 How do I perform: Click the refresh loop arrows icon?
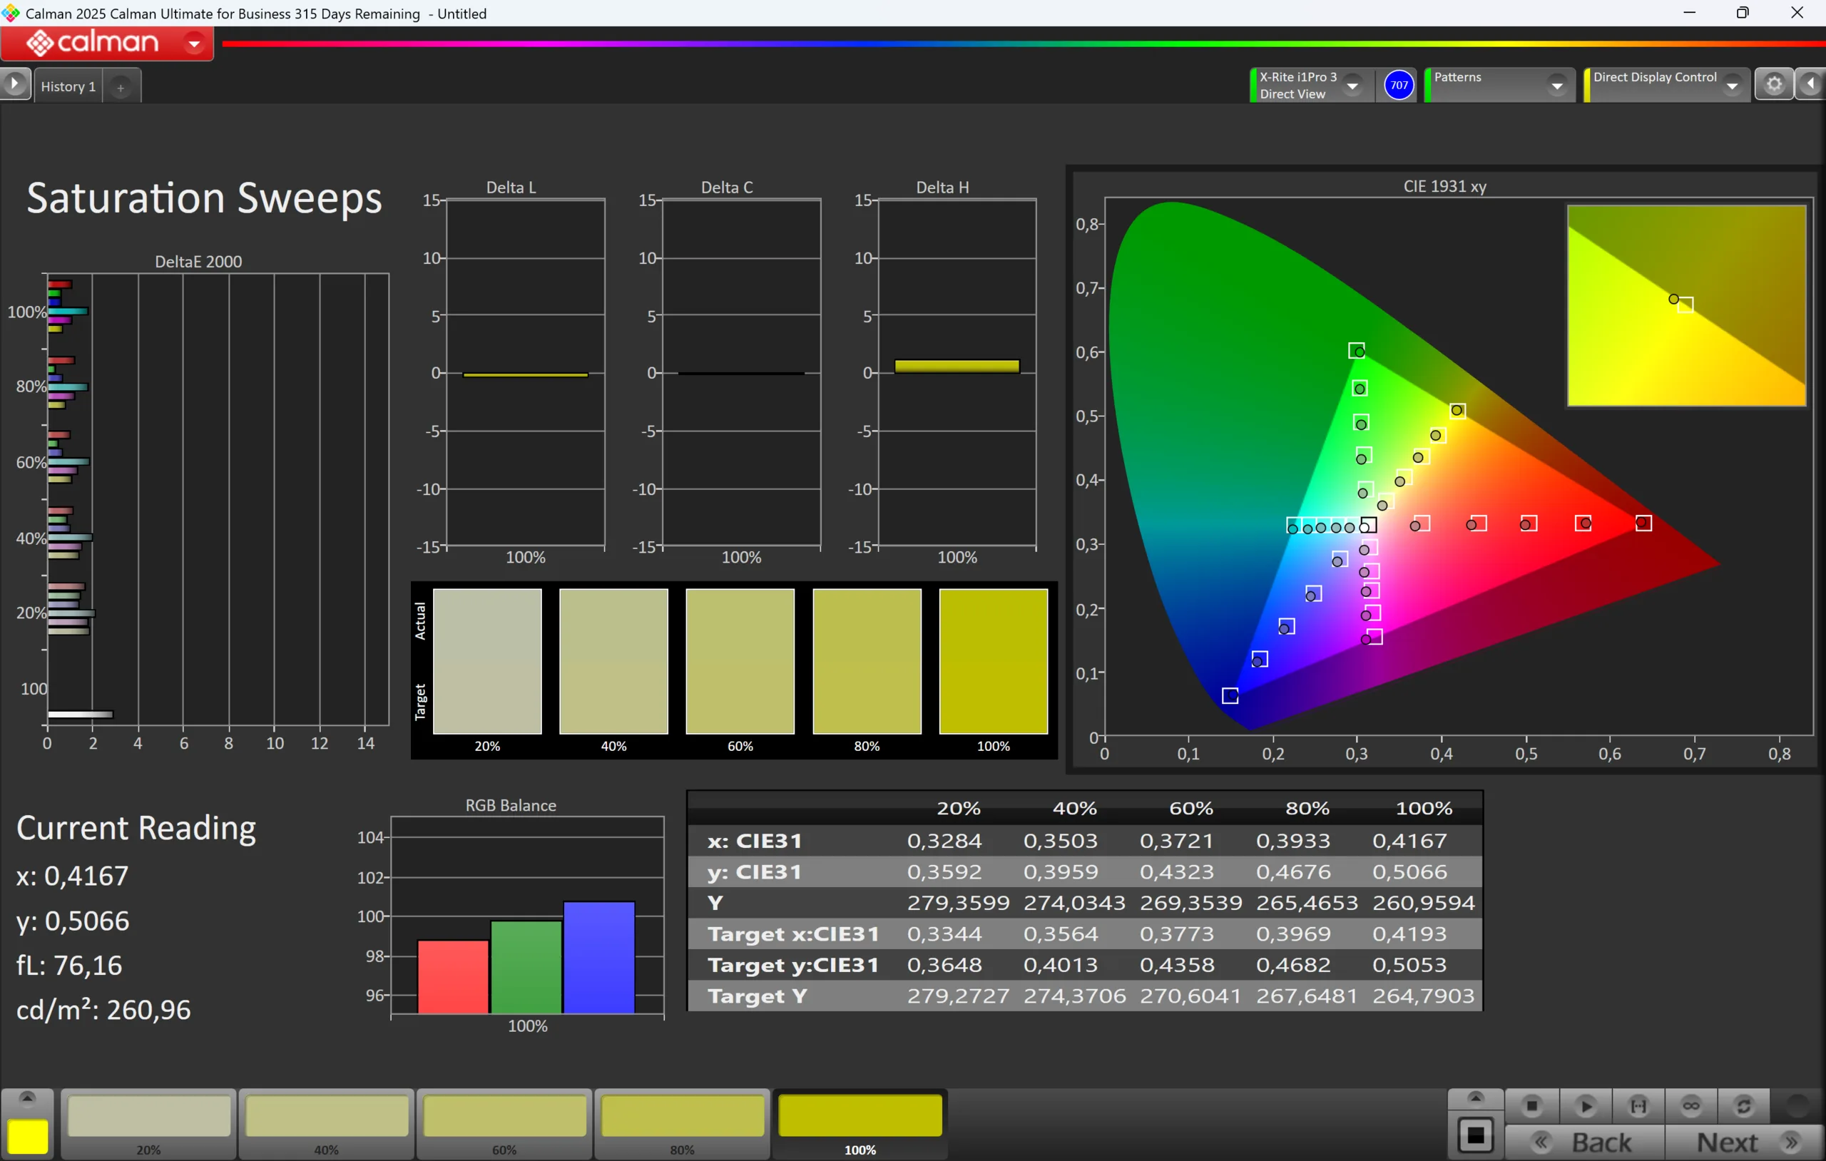[x=1743, y=1106]
